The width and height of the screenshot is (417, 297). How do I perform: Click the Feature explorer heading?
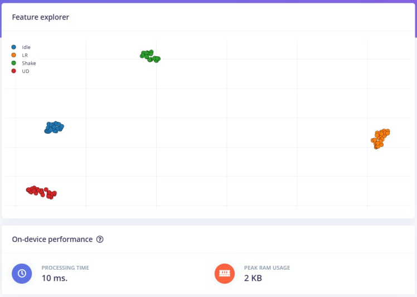(41, 17)
